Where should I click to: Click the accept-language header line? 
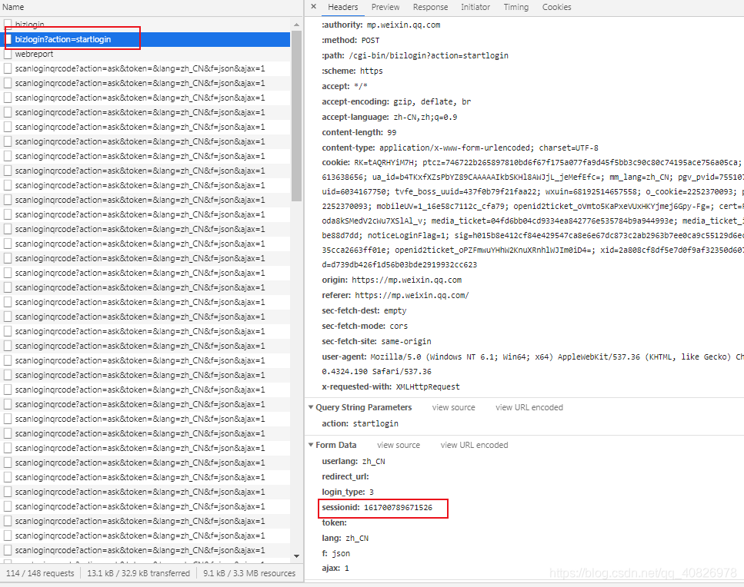tap(389, 117)
